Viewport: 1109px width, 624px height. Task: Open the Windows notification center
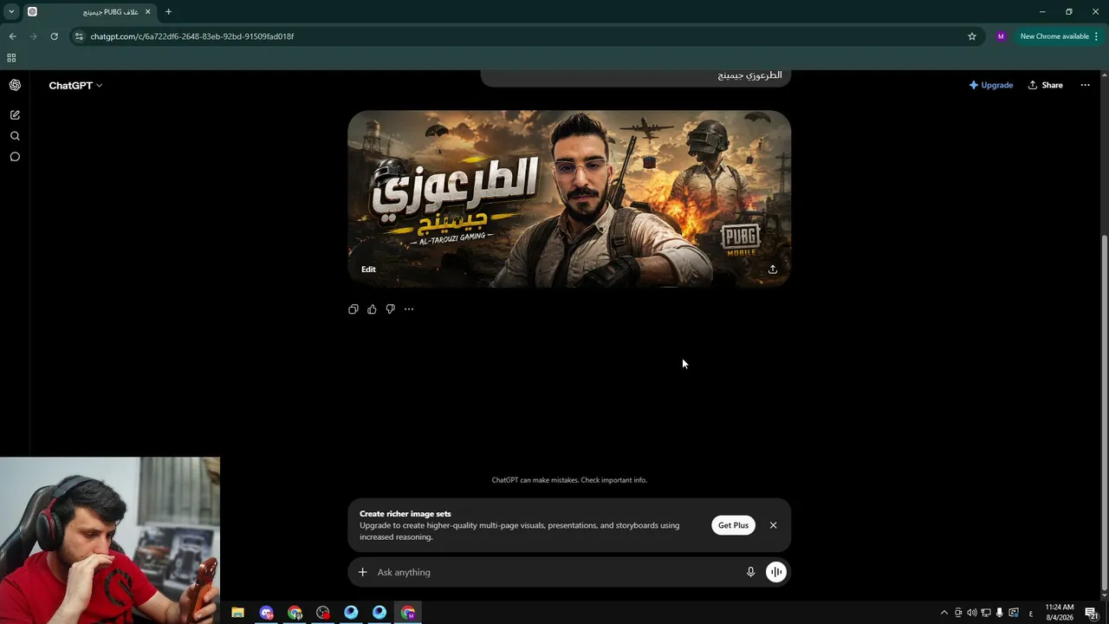pos(1092,613)
